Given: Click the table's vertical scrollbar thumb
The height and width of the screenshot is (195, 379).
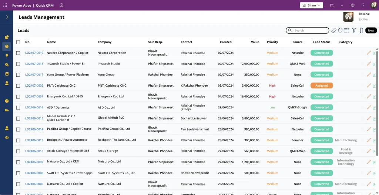Looking at the screenshot, I should pos(377,103).
